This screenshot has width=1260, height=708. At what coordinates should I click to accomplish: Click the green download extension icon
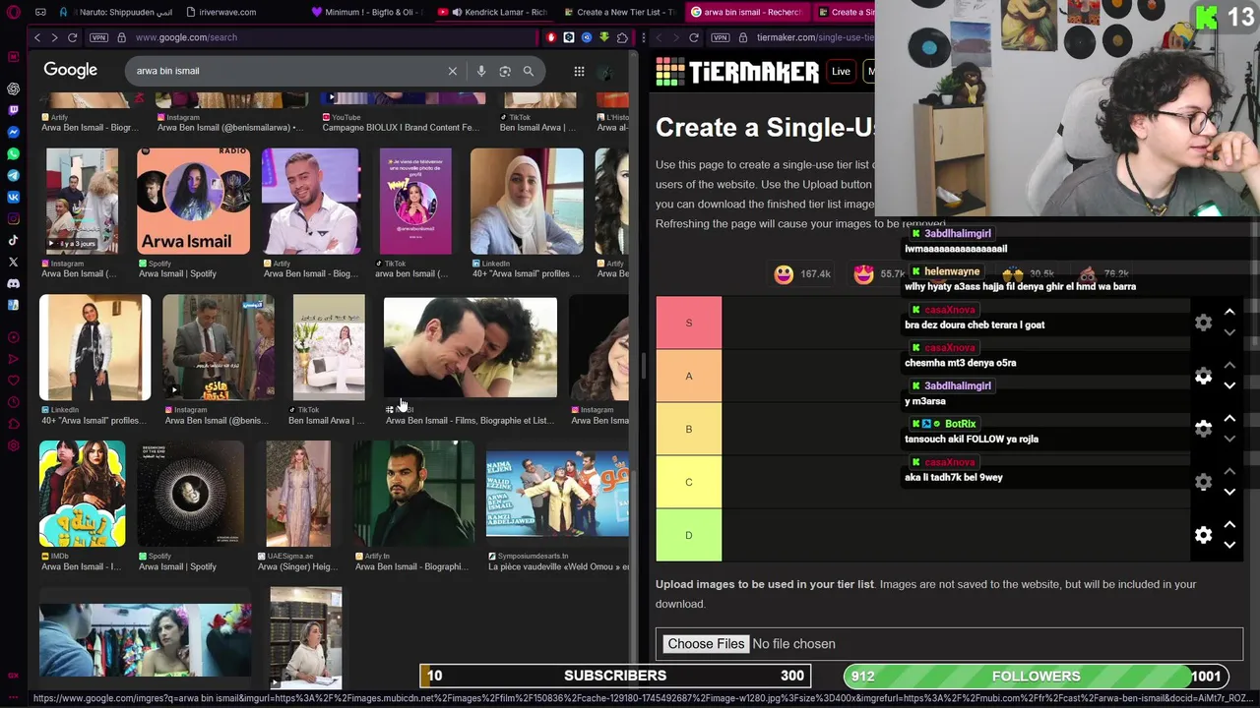pyautogui.click(x=603, y=37)
